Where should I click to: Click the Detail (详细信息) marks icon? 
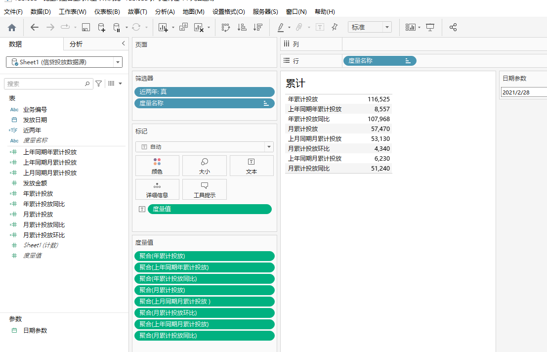157,189
